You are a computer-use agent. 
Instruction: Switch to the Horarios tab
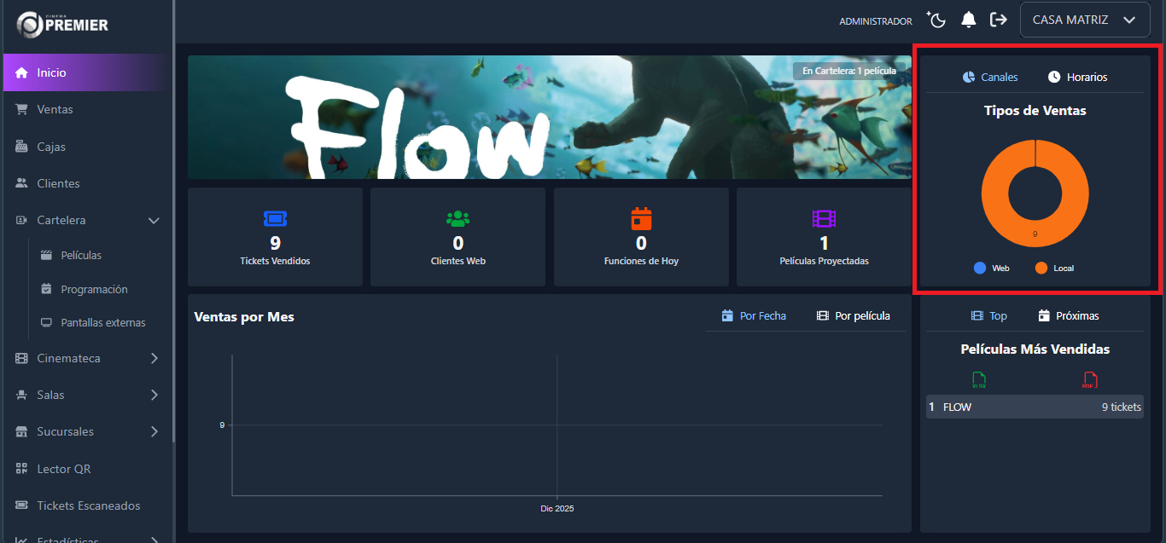pyautogui.click(x=1077, y=77)
